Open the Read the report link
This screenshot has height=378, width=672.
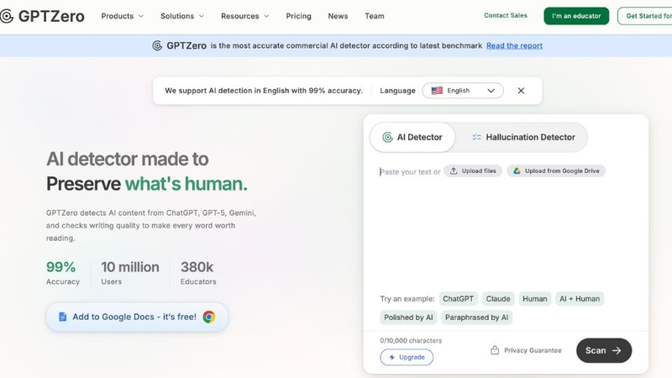[514, 46]
